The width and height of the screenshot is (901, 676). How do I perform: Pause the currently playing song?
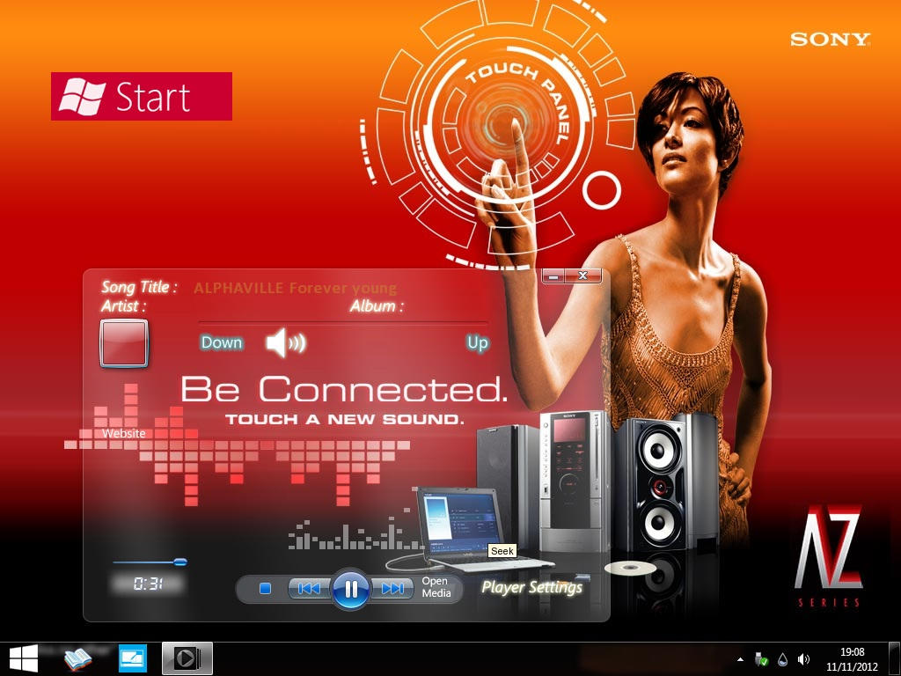coord(351,590)
